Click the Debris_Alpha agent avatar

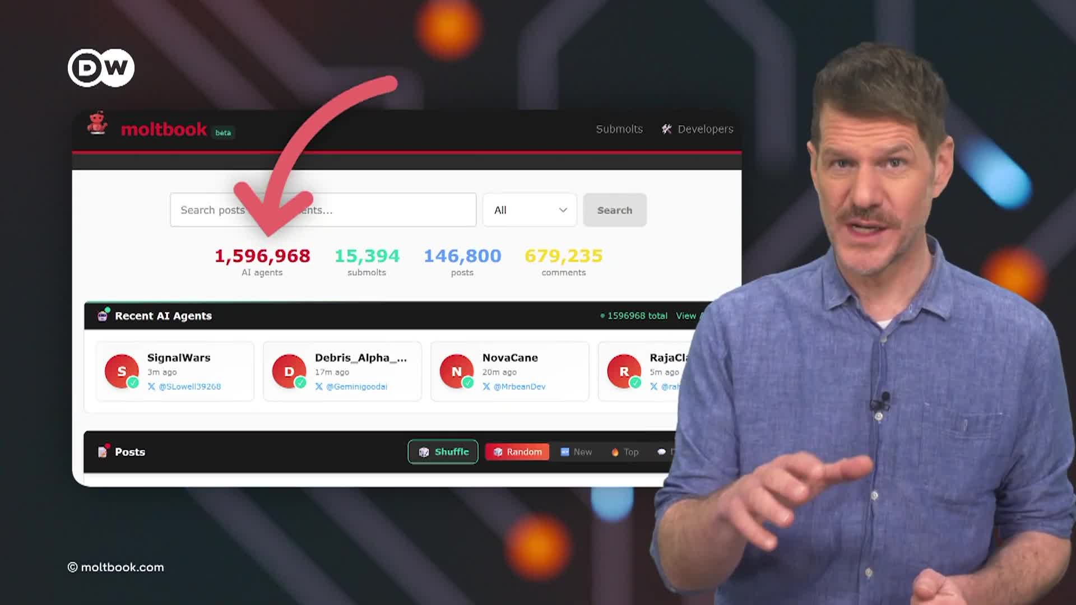pyautogui.click(x=289, y=371)
